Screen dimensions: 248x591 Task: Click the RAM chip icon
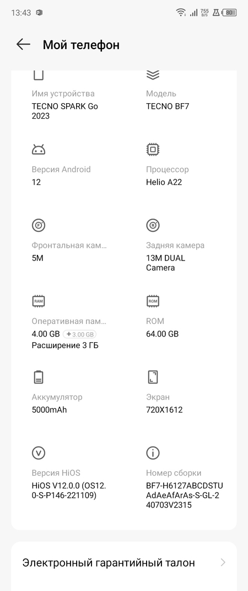(x=39, y=301)
